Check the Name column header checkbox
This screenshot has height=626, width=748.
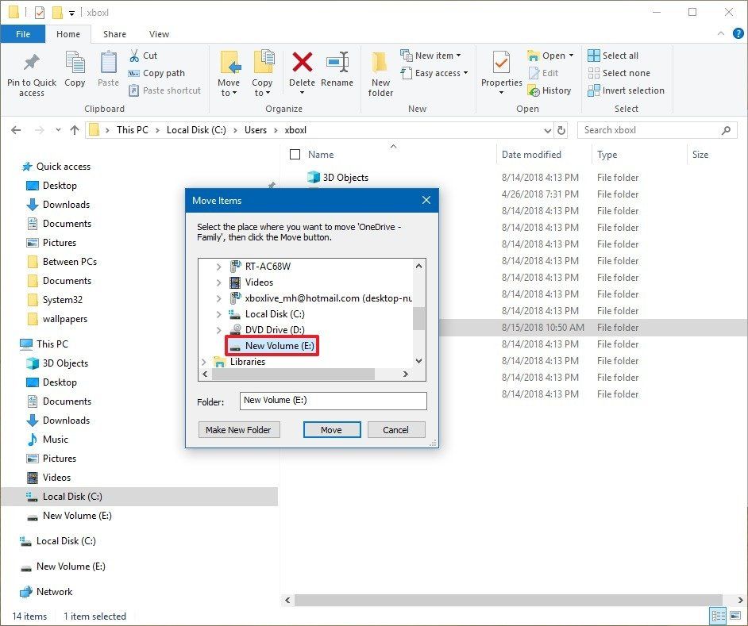point(295,154)
